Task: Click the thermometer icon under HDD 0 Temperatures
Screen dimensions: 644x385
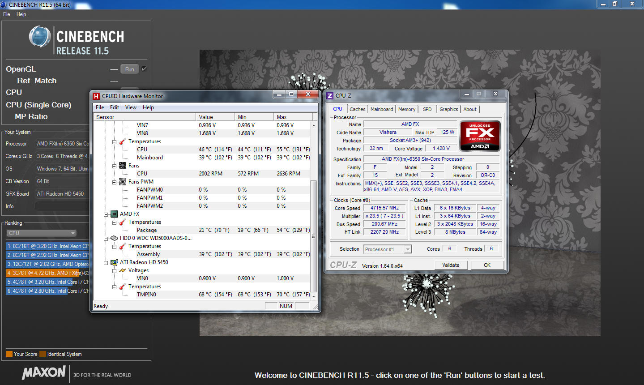Action: pyautogui.click(x=123, y=246)
